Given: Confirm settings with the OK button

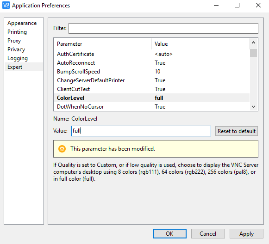Looking at the screenshot, I should pos(169,233).
